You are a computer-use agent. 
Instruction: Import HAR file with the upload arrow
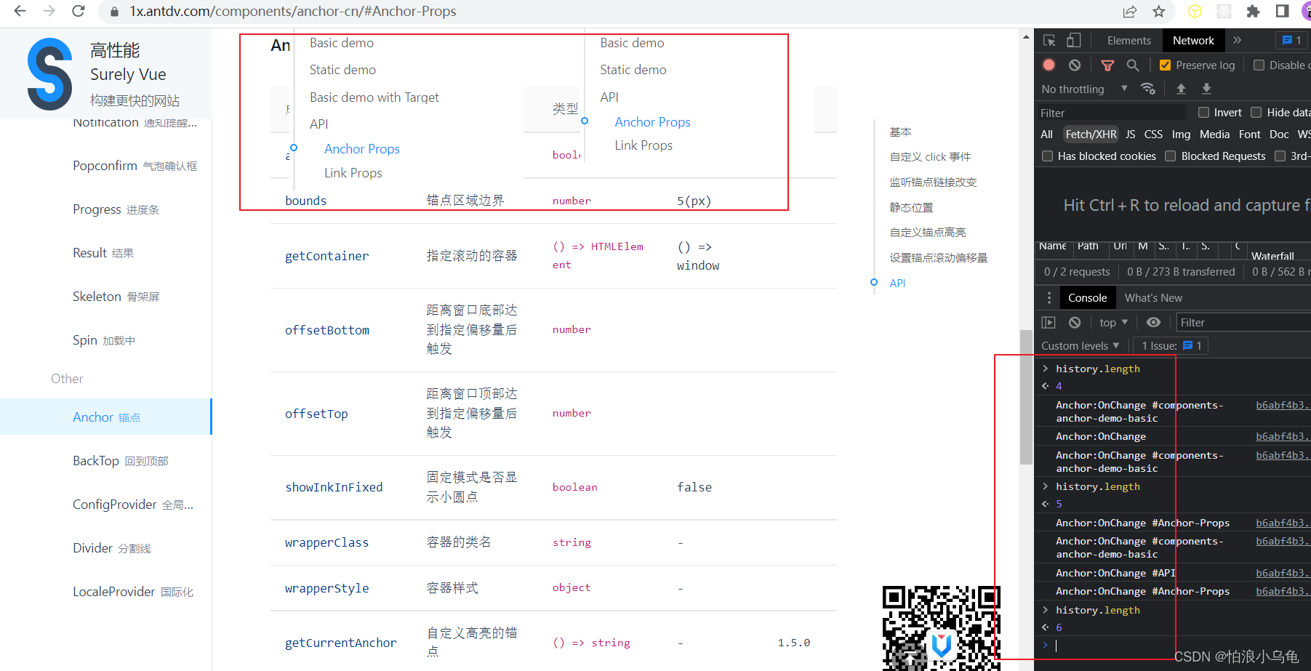[x=1181, y=89]
